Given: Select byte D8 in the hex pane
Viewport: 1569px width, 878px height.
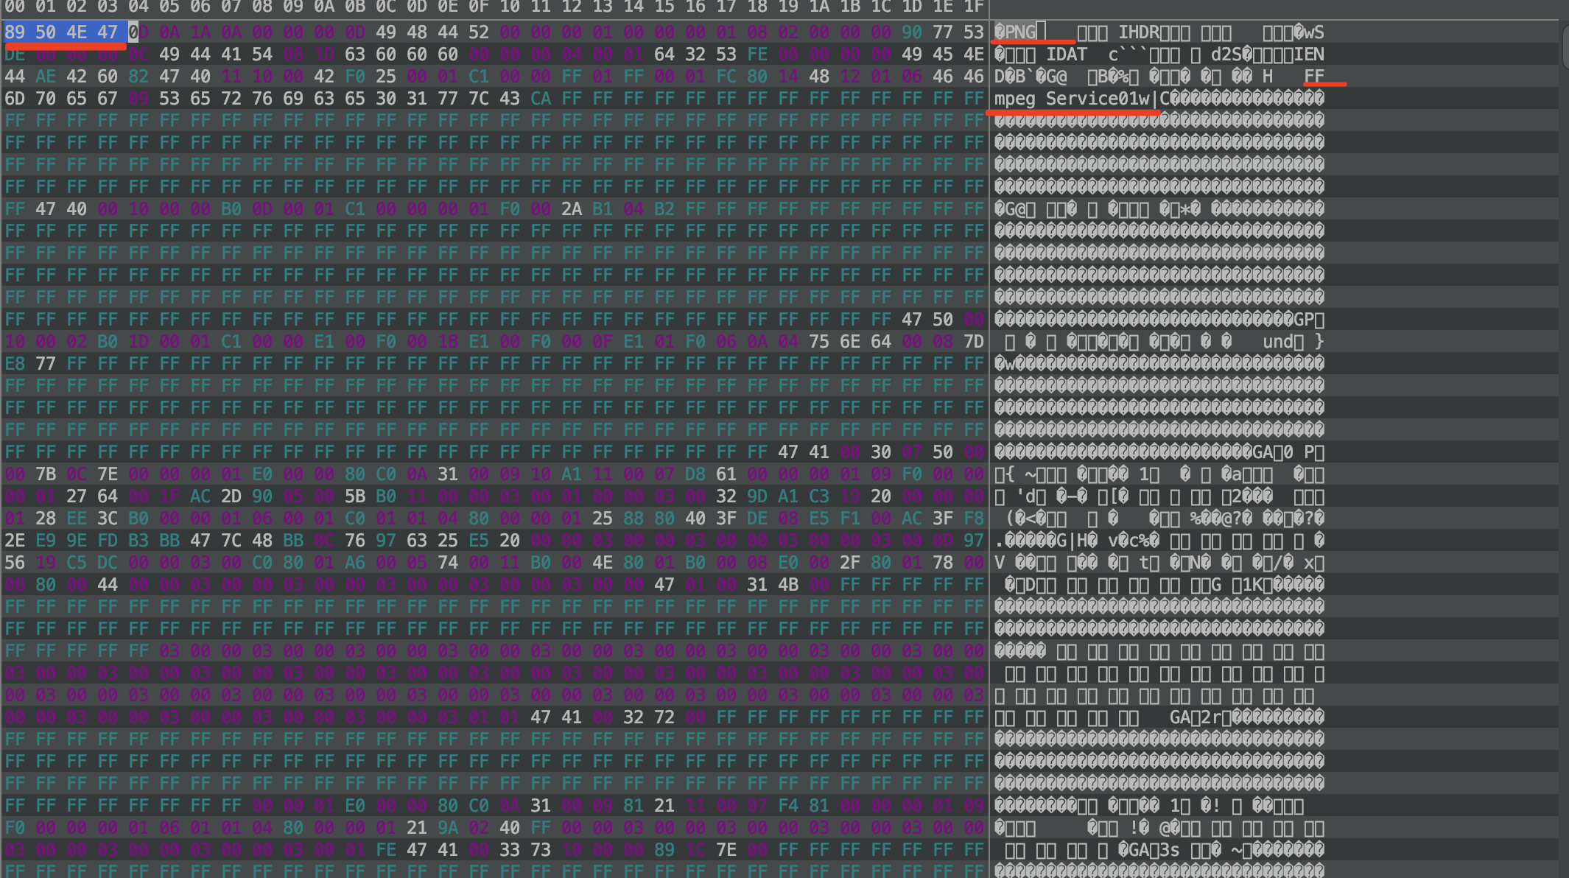Looking at the screenshot, I should tap(695, 474).
